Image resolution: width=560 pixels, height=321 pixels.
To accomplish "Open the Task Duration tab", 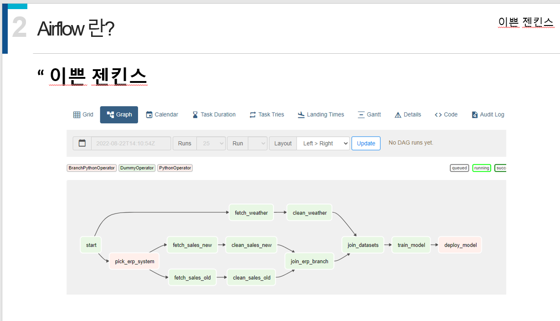I will (214, 115).
